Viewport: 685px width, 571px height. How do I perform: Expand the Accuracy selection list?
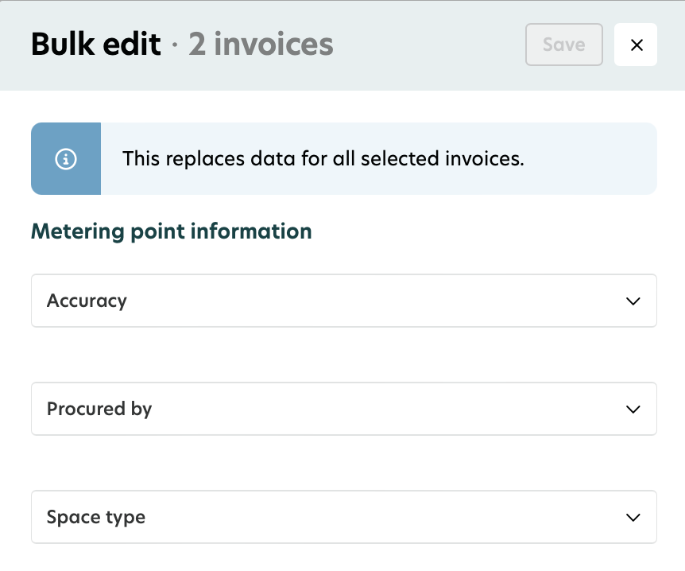[x=343, y=301]
